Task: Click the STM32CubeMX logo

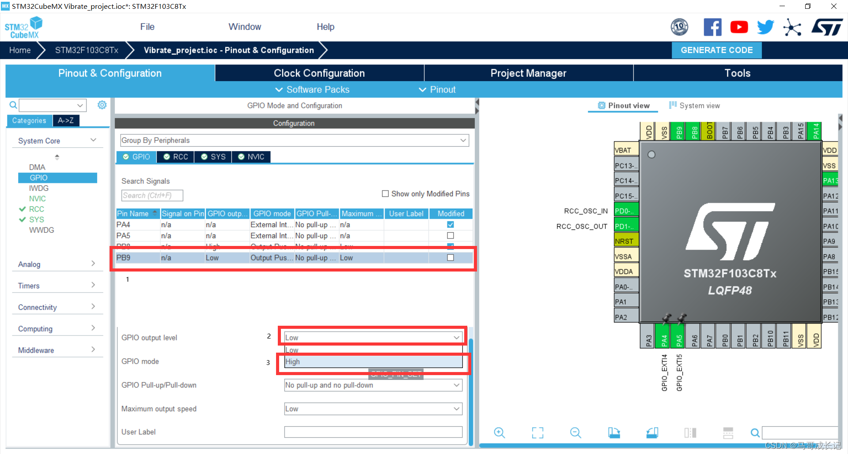Action: (x=23, y=27)
